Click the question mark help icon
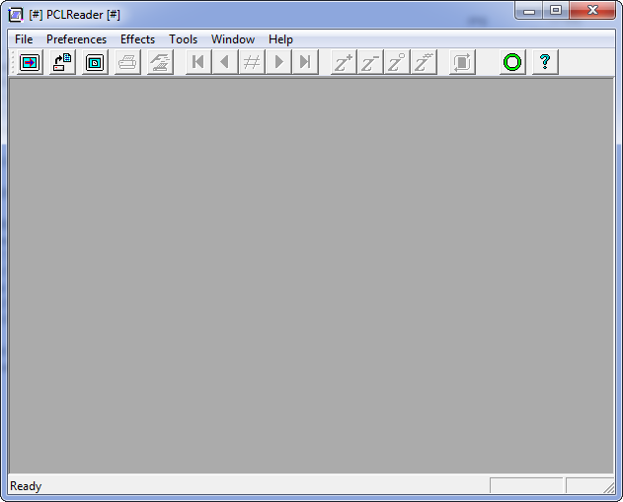Screen dimensions: 623x502 click(545, 62)
